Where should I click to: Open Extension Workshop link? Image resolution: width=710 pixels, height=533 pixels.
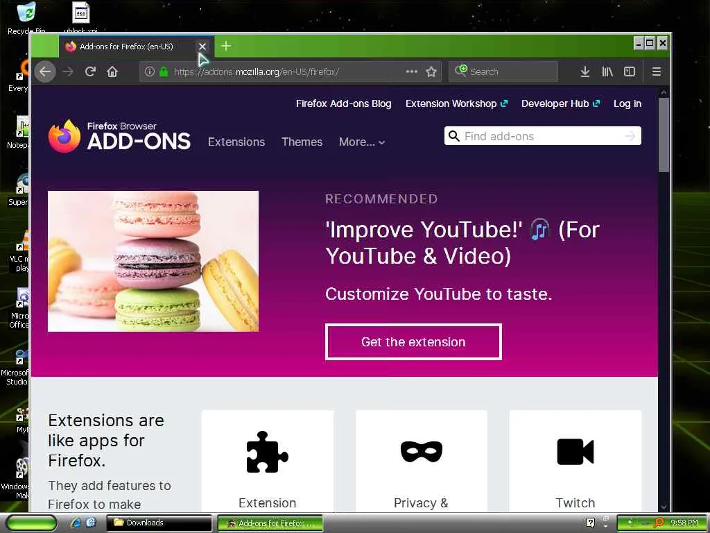456,103
